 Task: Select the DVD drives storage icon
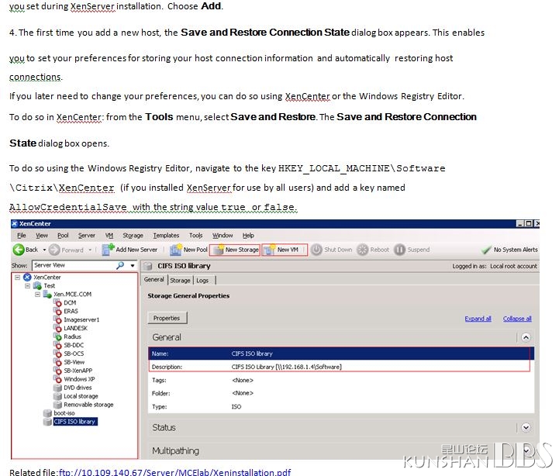57,388
